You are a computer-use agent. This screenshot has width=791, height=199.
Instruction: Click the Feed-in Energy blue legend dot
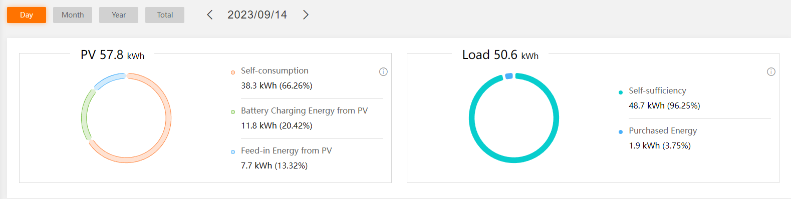click(x=233, y=152)
